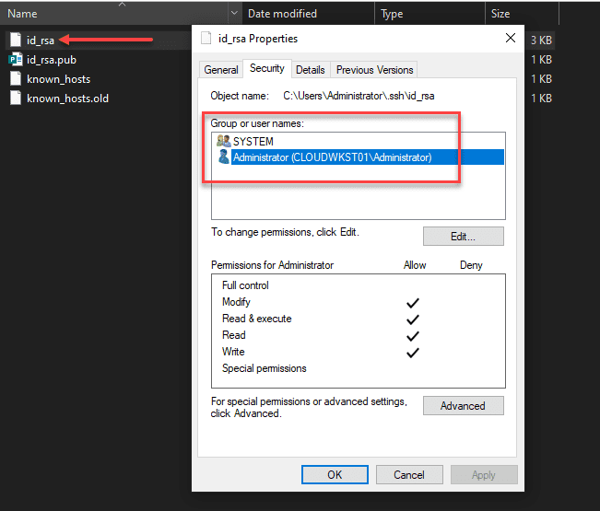Click the id_rsa file icon

15,41
